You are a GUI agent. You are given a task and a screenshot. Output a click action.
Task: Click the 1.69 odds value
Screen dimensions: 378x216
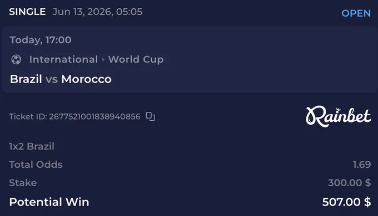(x=362, y=164)
